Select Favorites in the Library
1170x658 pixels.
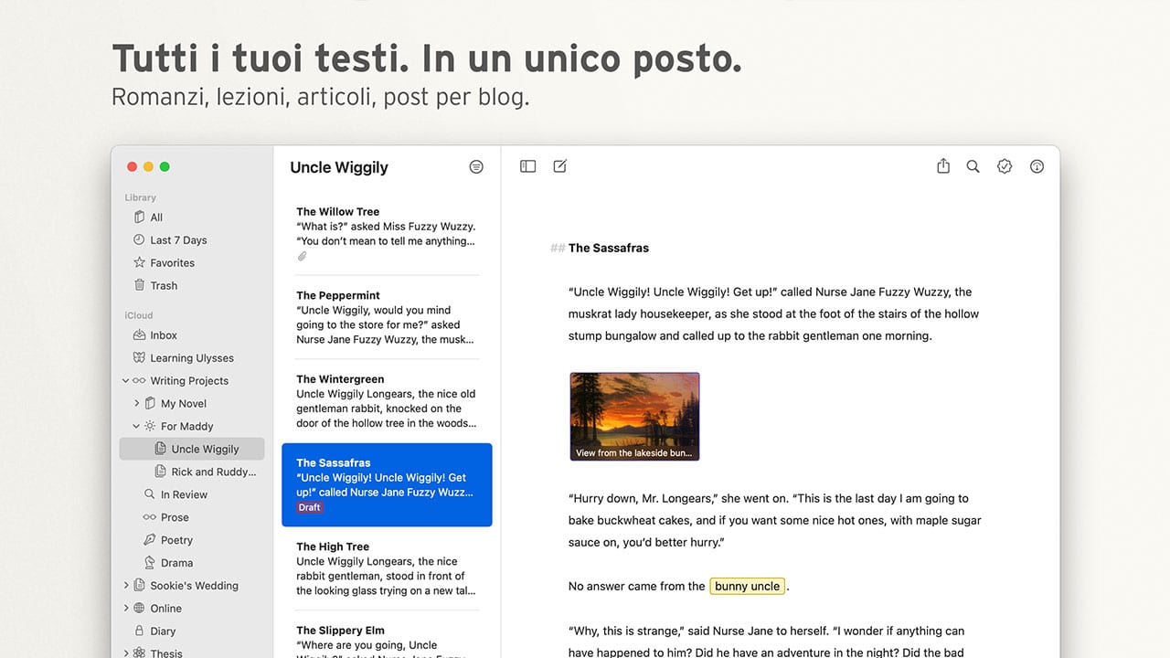pyautogui.click(x=172, y=263)
